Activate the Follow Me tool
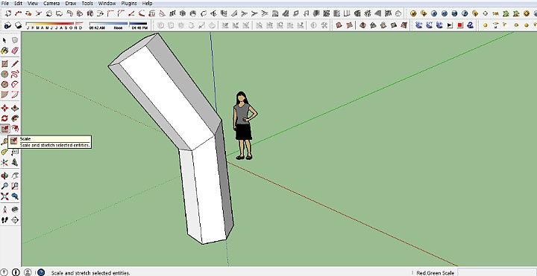The width and height of the screenshot is (537, 276). coord(15,118)
